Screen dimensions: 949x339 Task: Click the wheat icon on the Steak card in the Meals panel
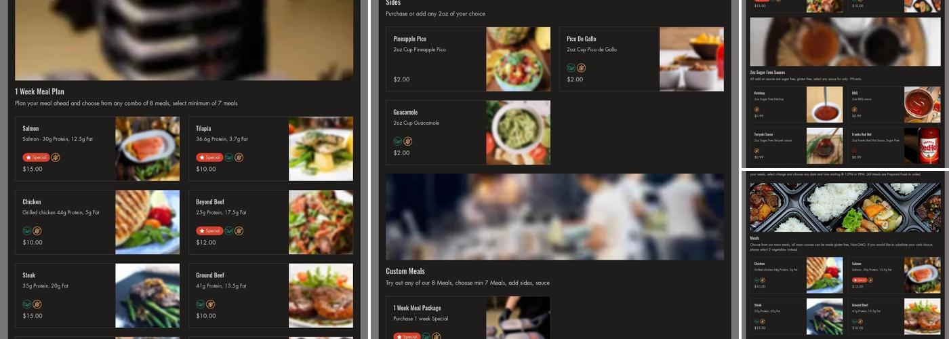tap(762, 321)
